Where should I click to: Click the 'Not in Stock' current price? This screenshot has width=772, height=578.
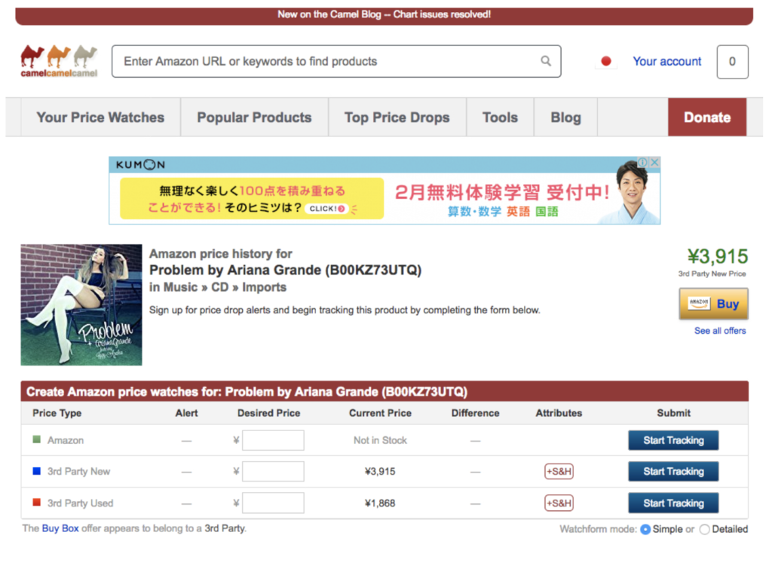pyautogui.click(x=380, y=440)
